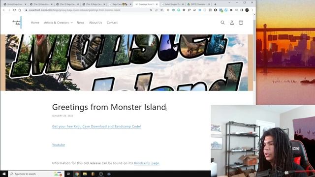Close the active Greetings from tab
315x177 pixels.
pos(157,4)
